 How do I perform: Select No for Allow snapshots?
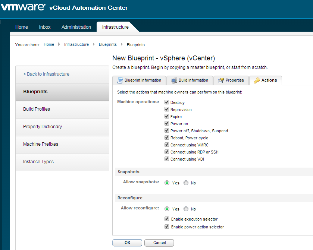coord(186,183)
